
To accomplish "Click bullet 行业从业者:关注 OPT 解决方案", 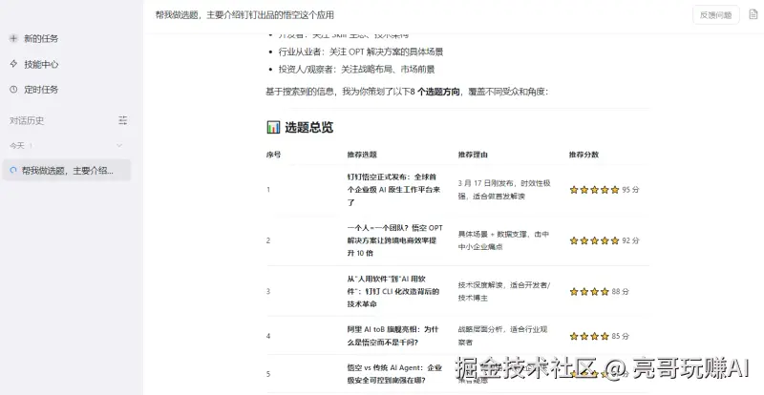I will tap(361, 52).
